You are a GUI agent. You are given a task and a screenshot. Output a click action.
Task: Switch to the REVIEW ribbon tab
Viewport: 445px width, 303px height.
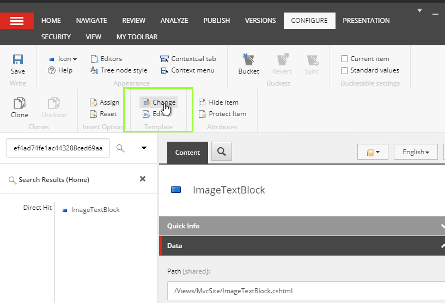(133, 21)
